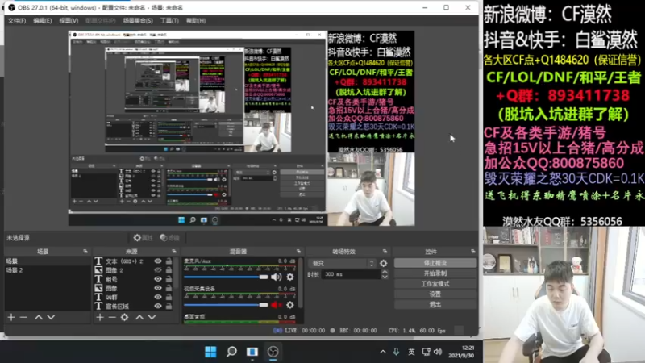Open the Windows Start menu
The width and height of the screenshot is (645, 363).
[210, 352]
